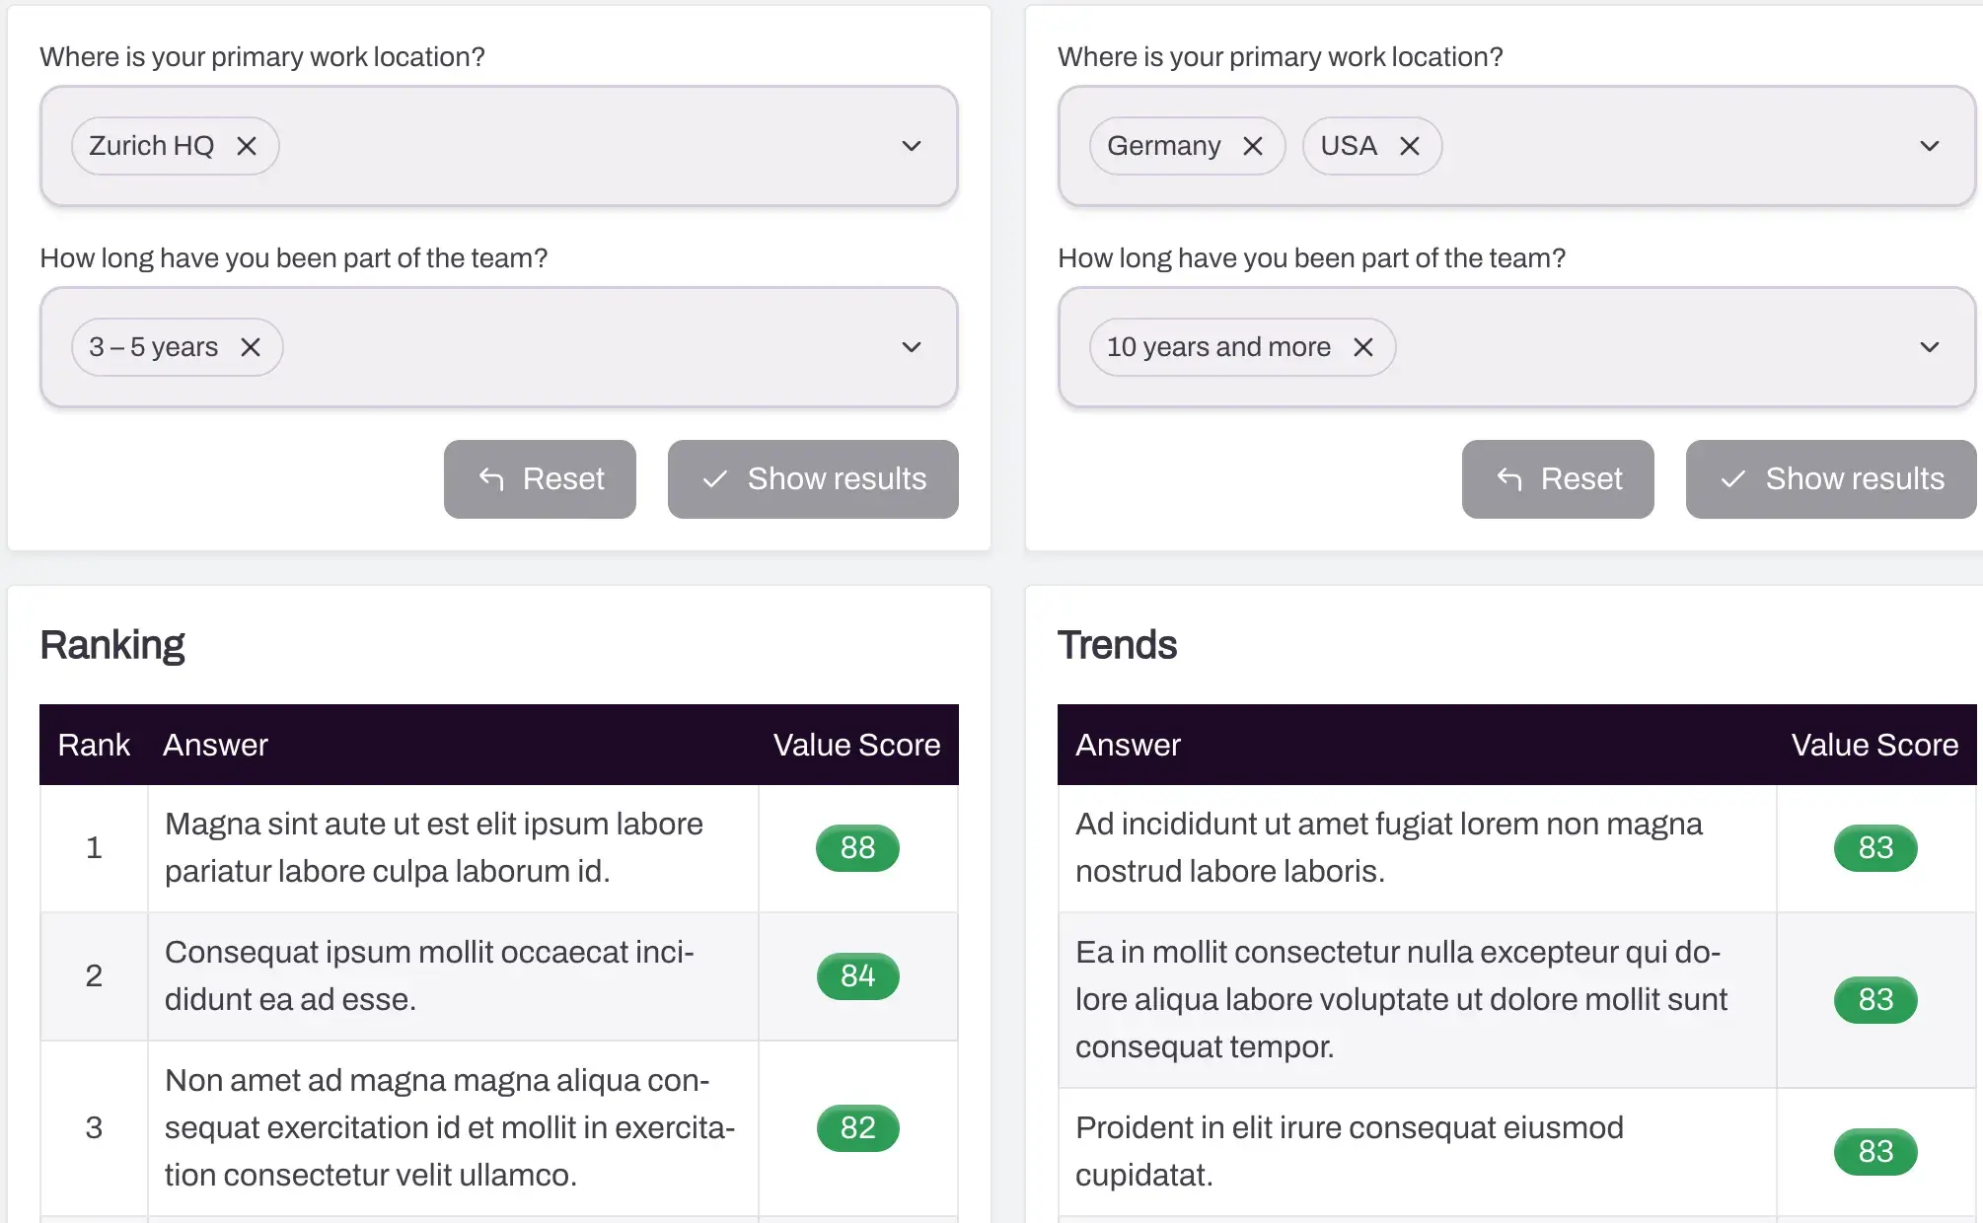Click Show results in left filter panel
1983x1223 pixels.
[813, 479]
